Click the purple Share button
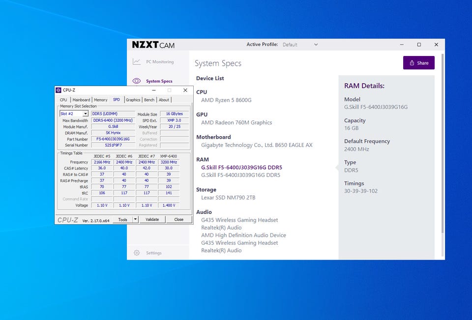The width and height of the screenshot is (472, 320). 419,63
